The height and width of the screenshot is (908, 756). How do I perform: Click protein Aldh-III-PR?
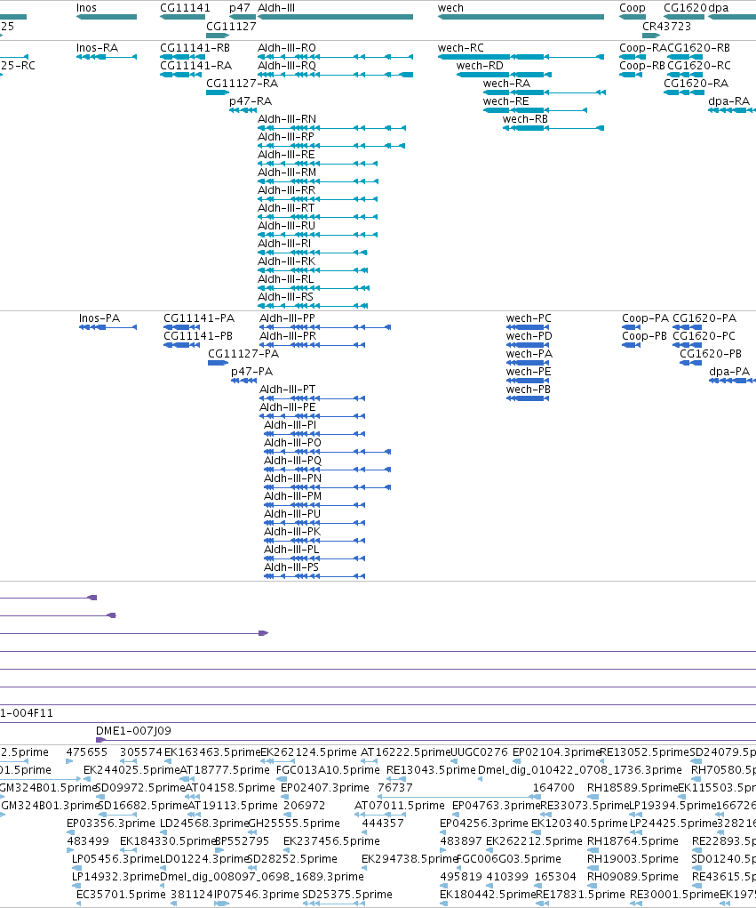(x=313, y=345)
